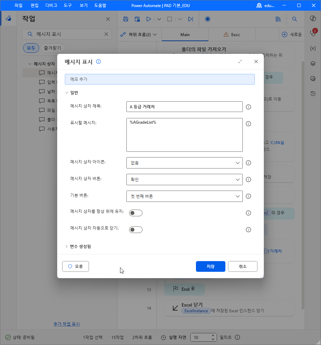The width and height of the screenshot is (321, 345).
Task: Expand the 메시지 표시 dialog to full size
Action: [x=240, y=62]
